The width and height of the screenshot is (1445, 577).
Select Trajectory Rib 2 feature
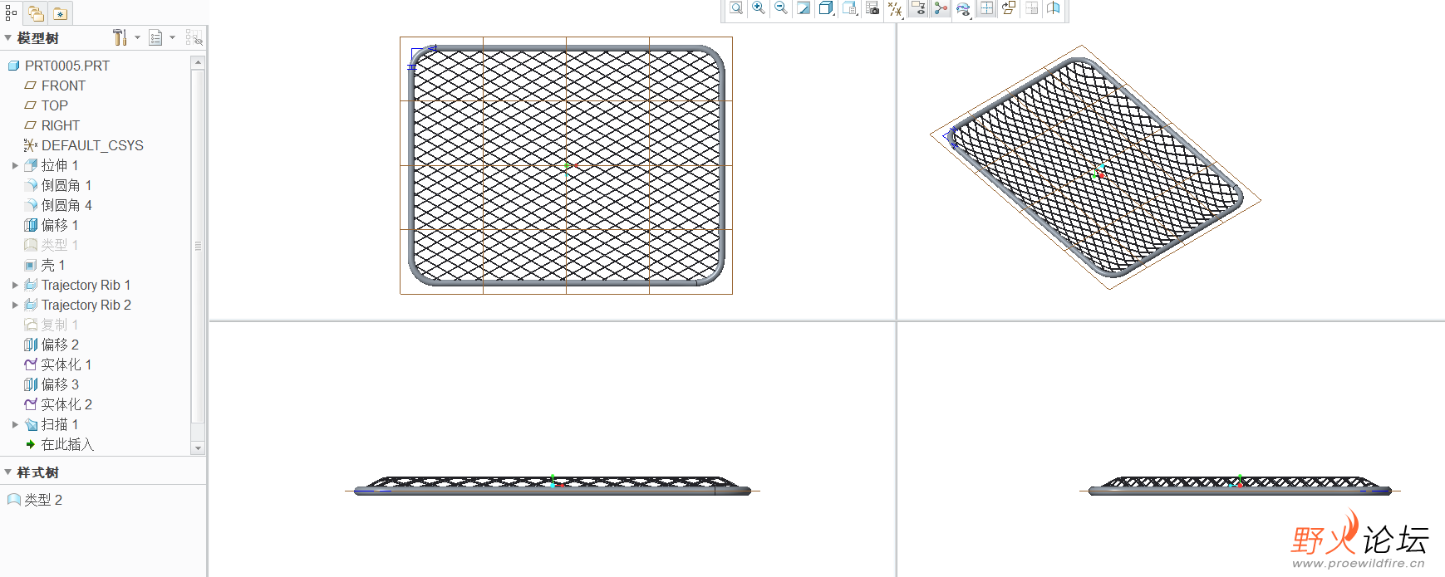(86, 305)
